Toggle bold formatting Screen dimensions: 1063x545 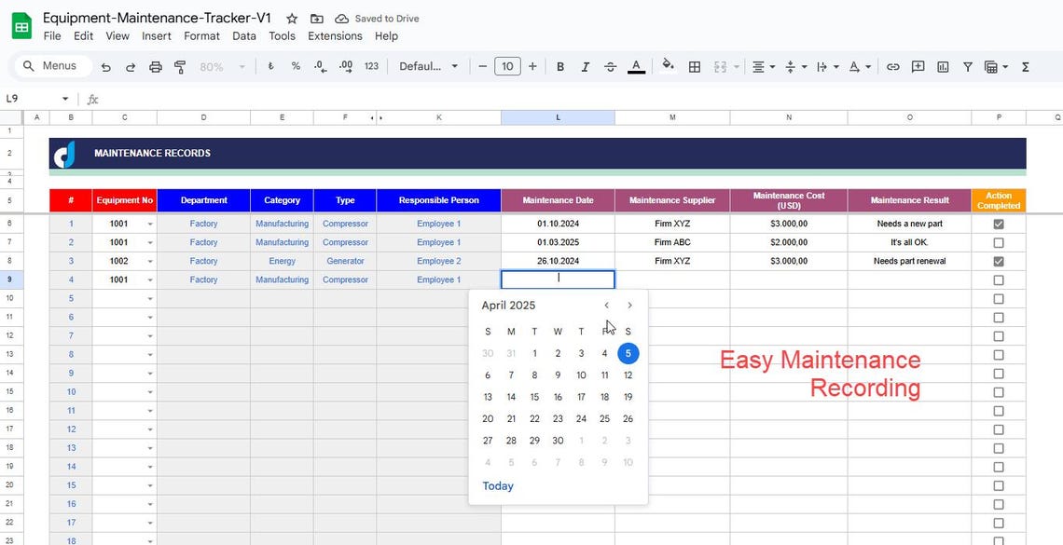point(560,66)
